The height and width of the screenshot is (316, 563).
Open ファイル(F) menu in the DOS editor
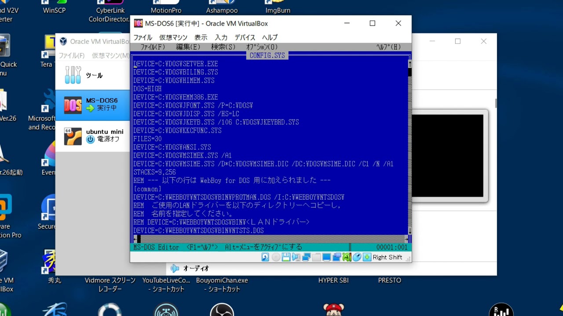(x=153, y=47)
